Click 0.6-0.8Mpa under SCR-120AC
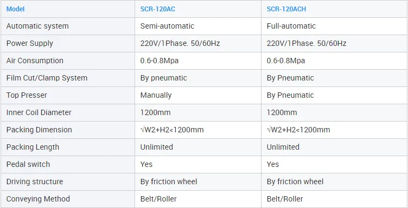 point(160,61)
